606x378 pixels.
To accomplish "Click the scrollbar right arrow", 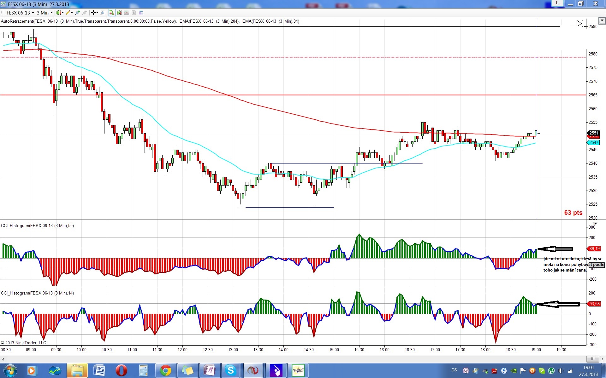I will (603, 359).
